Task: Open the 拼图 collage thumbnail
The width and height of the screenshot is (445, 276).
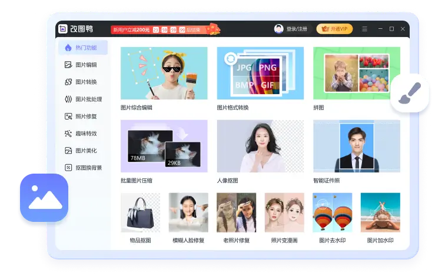Action: (x=357, y=73)
